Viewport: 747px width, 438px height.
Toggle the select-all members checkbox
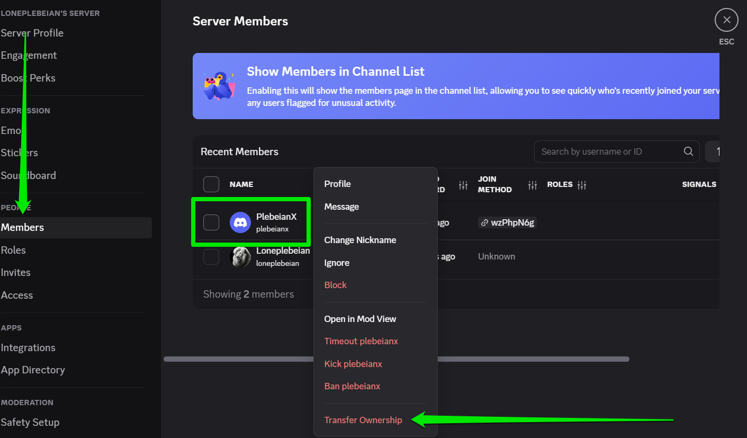[x=211, y=184]
